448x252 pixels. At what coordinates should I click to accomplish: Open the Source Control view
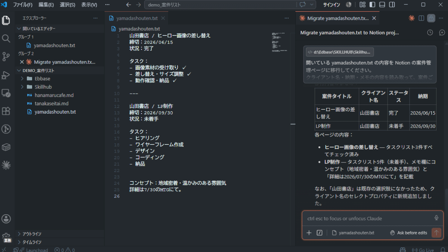[x=6, y=56]
